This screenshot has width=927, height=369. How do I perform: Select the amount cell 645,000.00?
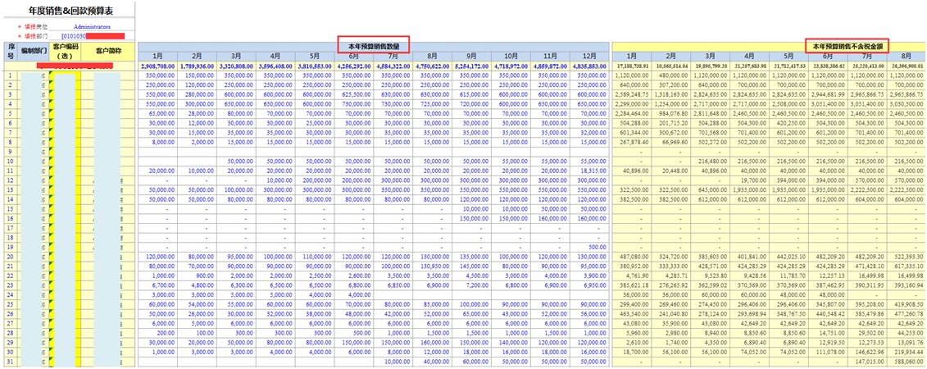click(711, 189)
